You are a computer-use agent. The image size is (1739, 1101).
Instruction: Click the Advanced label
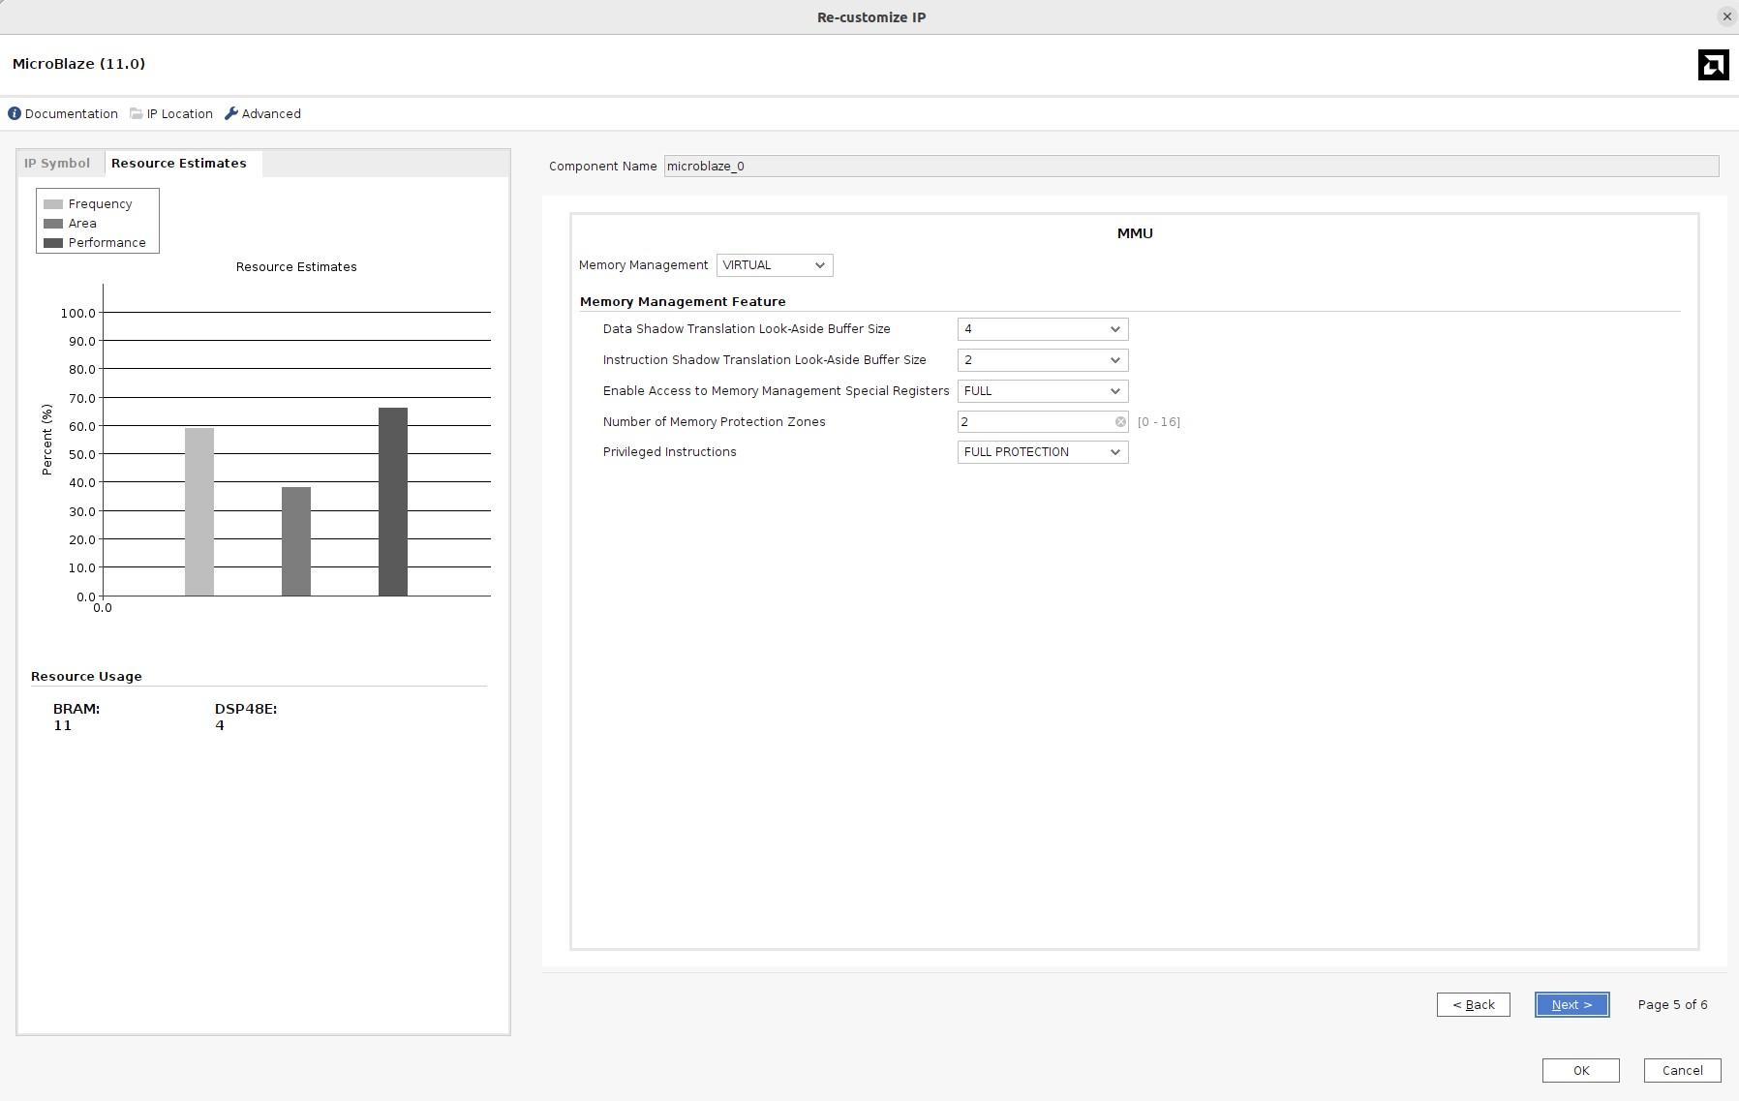[x=271, y=114]
